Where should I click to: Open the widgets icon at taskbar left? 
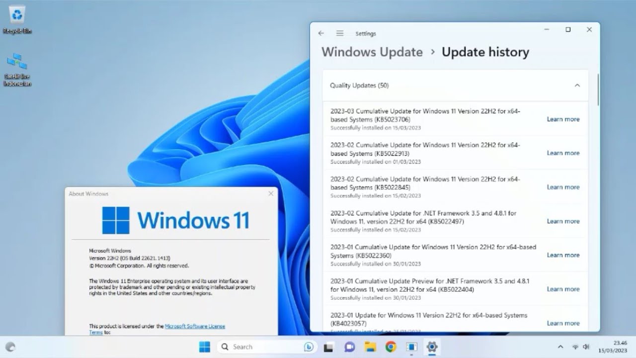pos(10,347)
